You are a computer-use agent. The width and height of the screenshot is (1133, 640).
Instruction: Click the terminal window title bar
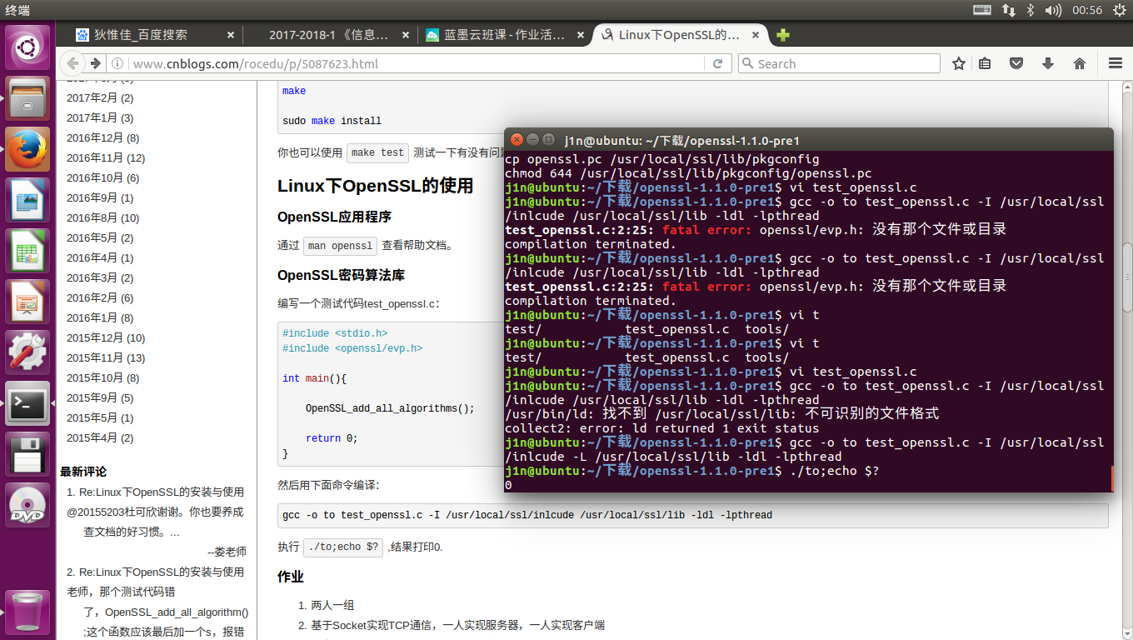click(x=808, y=140)
